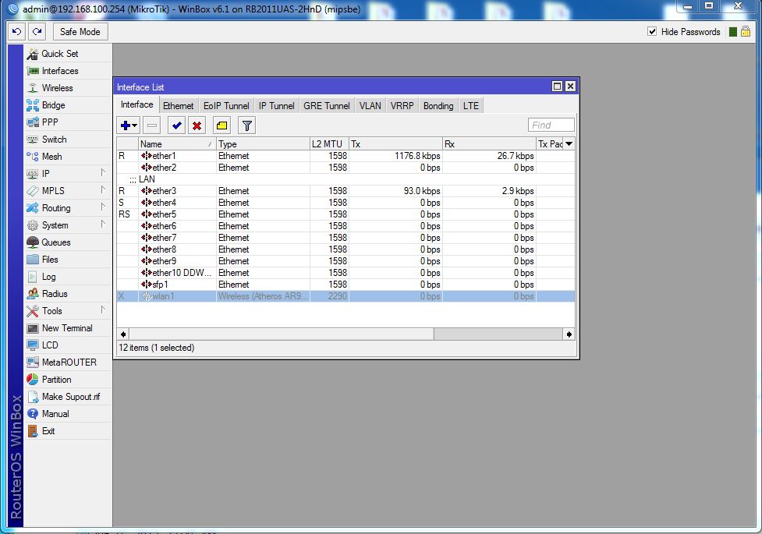762x534 pixels.
Task: Click the Log sidebar icon
Action: (33, 277)
